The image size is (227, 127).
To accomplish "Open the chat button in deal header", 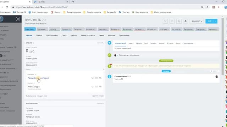I will [179, 21].
